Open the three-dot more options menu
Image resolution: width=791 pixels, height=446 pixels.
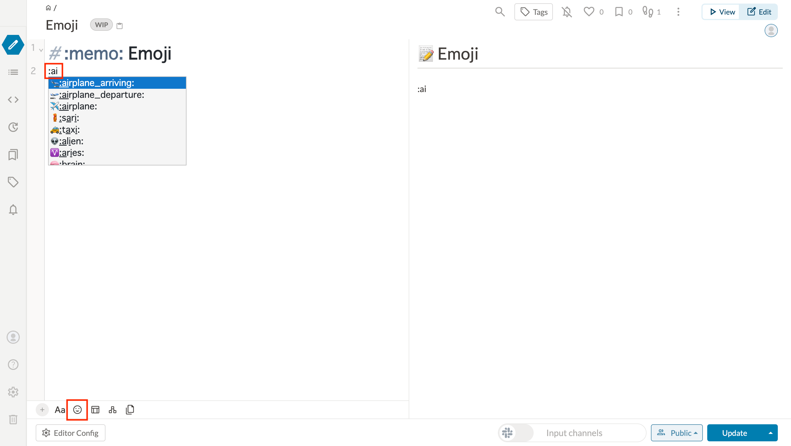pyautogui.click(x=678, y=12)
